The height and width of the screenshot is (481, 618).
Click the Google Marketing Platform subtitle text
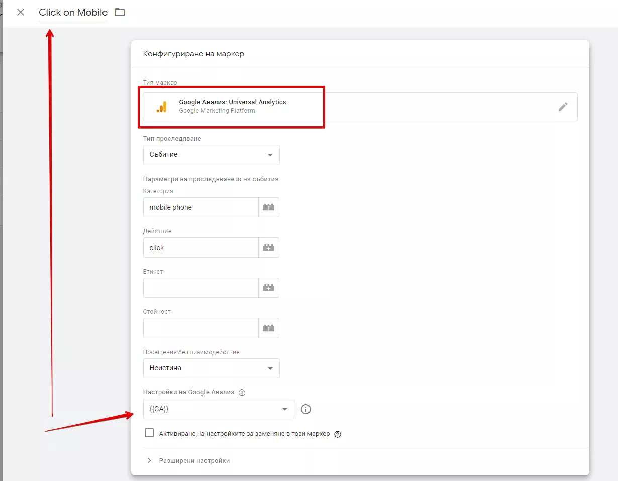coord(217,111)
